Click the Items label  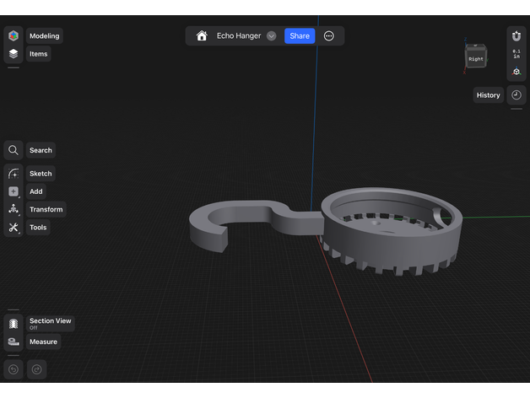pos(39,54)
